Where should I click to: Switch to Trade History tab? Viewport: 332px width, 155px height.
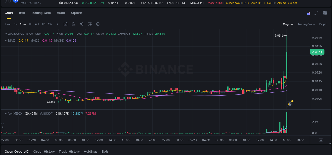tap(69, 152)
